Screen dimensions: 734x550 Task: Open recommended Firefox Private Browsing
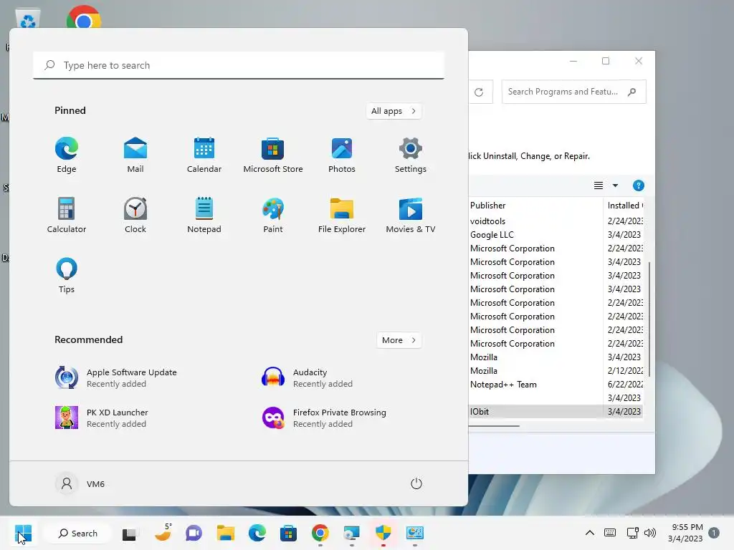324,418
